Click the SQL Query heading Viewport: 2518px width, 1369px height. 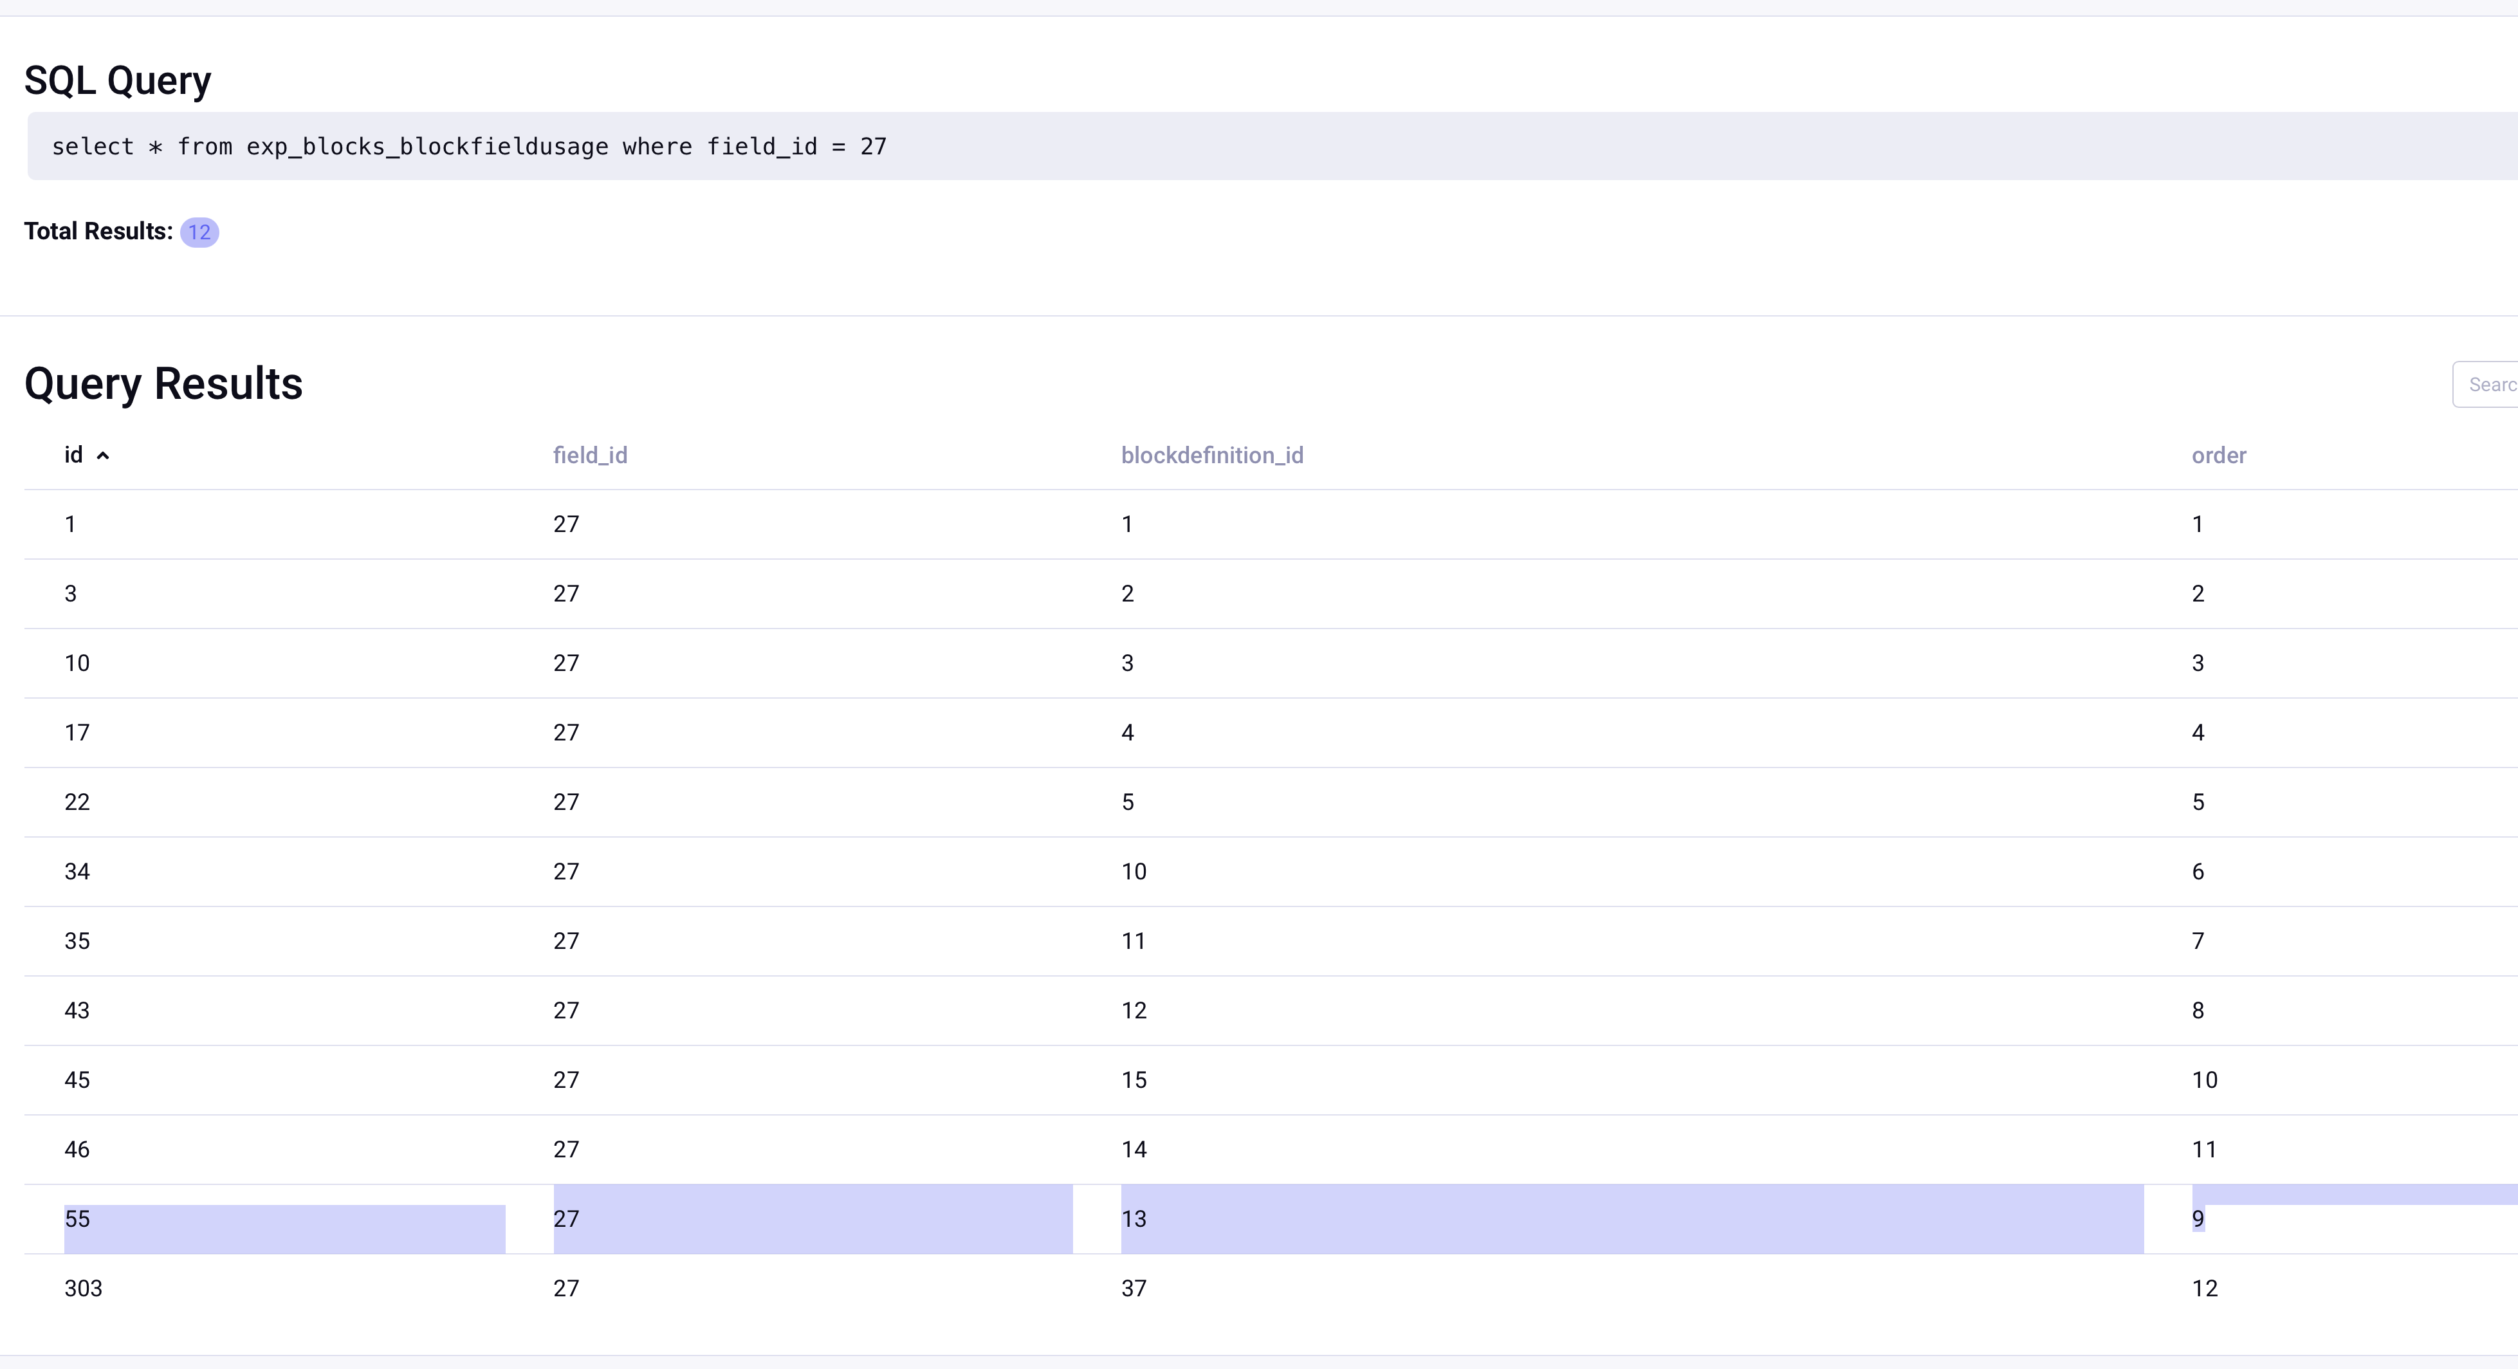117,80
